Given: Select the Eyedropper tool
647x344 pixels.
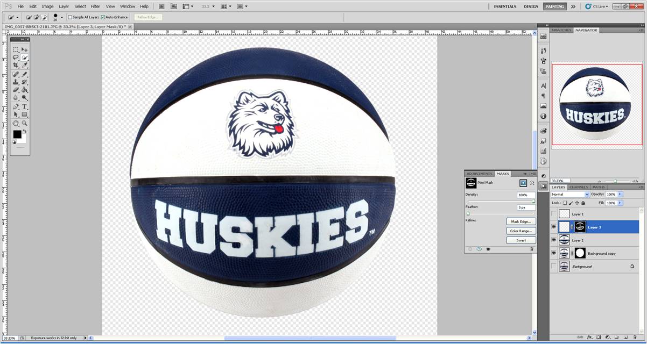Looking at the screenshot, I should [x=25, y=65].
